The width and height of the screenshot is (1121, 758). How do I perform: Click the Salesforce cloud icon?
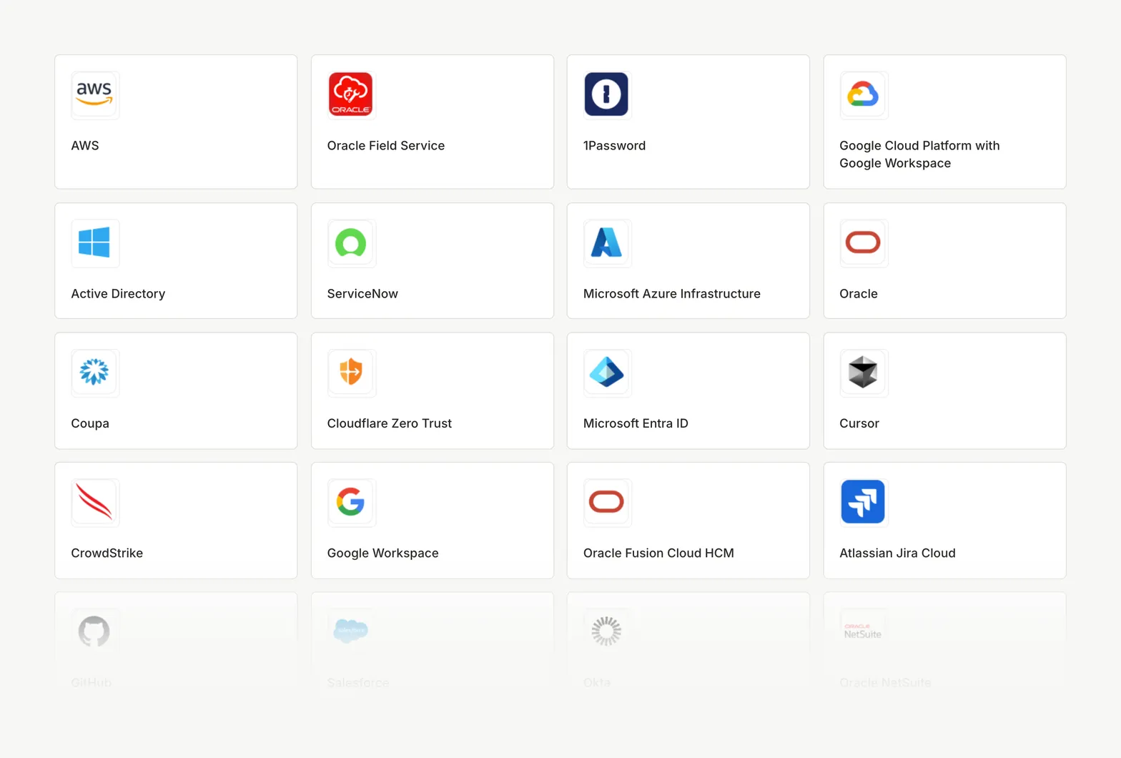tap(350, 631)
